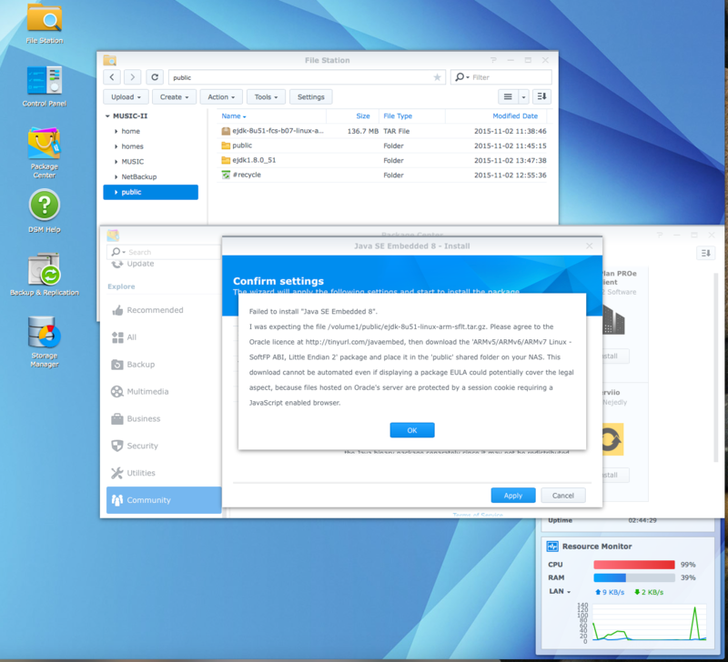Select Recommended category in Package Center
The width and height of the screenshot is (728, 662).
[164, 310]
